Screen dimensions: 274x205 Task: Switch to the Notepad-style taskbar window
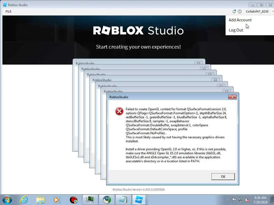(123, 200)
